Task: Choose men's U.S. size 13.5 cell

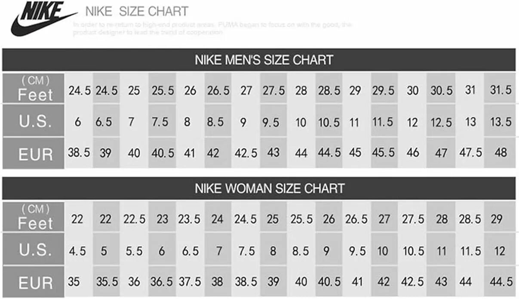Action: 500,121
